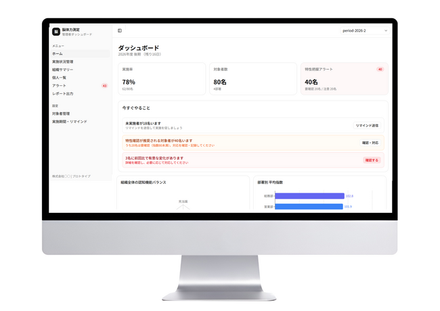440x311 pixels.
Task: Click the 実施率 78% card
Action: [x=162, y=78]
